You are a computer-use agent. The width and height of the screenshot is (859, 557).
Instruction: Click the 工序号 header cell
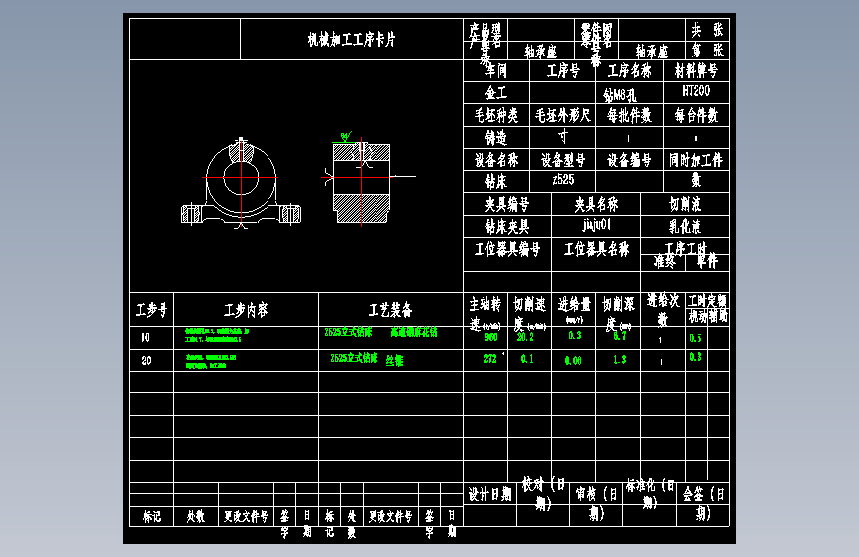click(x=563, y=70)
